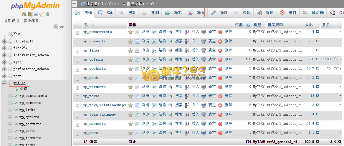Viewport: 344px width, 146px height.
Task: Open the phpMyAdmin documentation help icon
Action: pyautogui.click(x=36, y=14)
